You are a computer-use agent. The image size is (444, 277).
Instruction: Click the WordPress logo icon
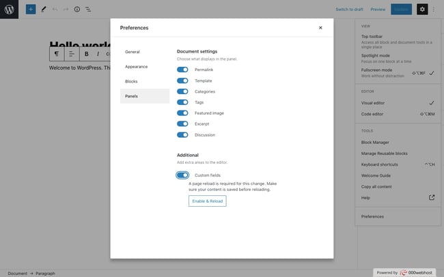pos(9,10)
